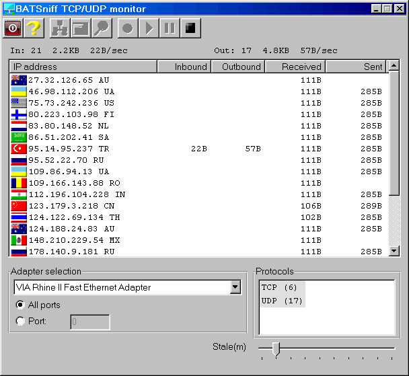
Task: Click the Netherlands flag icon
Action: 19,126
